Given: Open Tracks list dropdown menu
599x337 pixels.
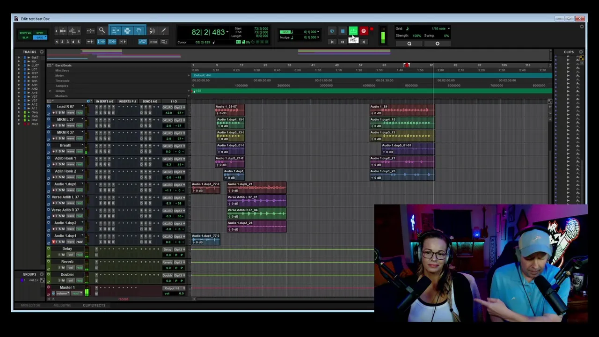Looking at the screenshot, I should tap(42, 52).
